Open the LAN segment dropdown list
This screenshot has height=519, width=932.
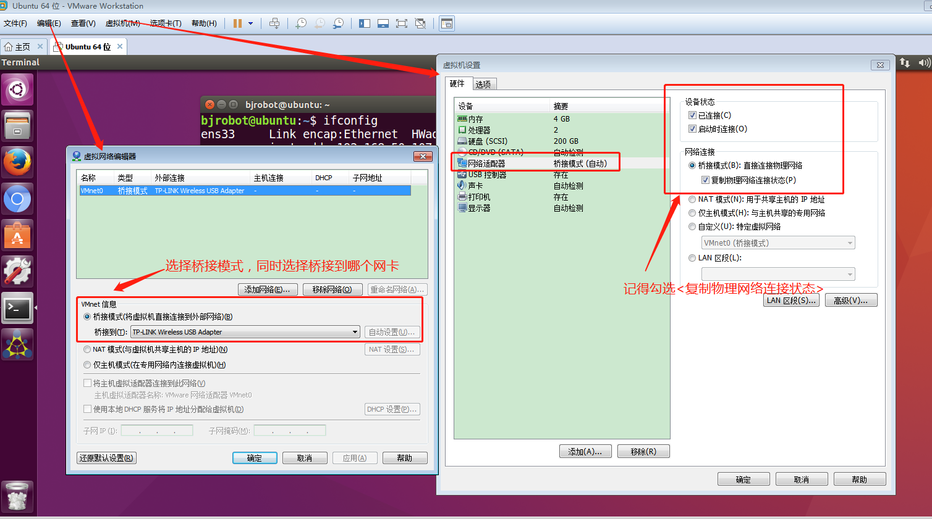[x=778, y=274]
